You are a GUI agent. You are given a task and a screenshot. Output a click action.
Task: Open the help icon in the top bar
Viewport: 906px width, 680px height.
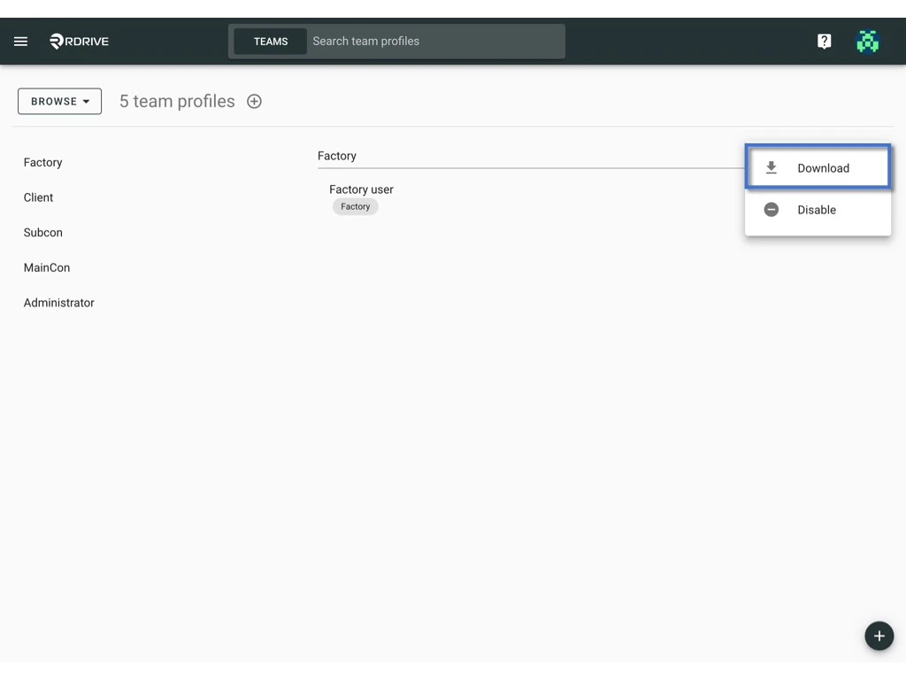point(824,41)
